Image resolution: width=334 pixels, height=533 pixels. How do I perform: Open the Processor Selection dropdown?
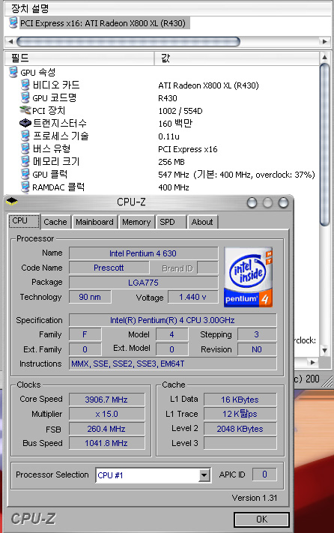point(204,475)
